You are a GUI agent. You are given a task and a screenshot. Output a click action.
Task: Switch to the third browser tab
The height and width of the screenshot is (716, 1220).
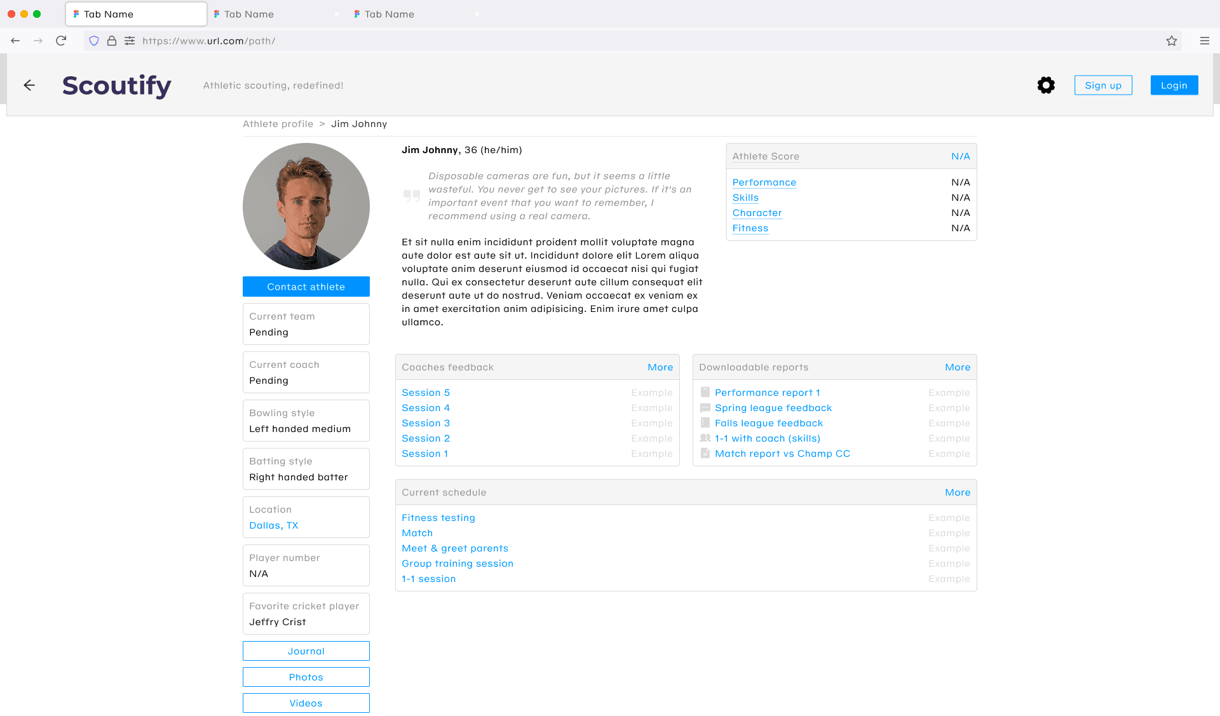point(390,14)
